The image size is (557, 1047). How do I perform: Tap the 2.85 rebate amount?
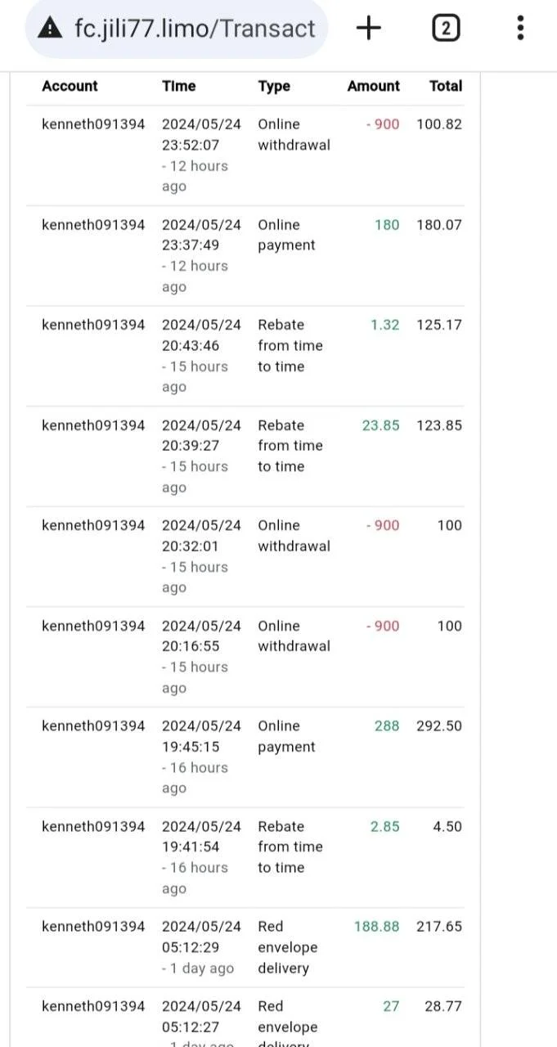pyautogui.click(x=385, y=826)
